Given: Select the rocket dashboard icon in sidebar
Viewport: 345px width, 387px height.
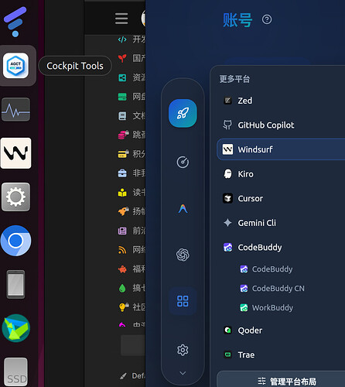Looking at the screenshot, I should pyautogui.click(x=183, y=113).
